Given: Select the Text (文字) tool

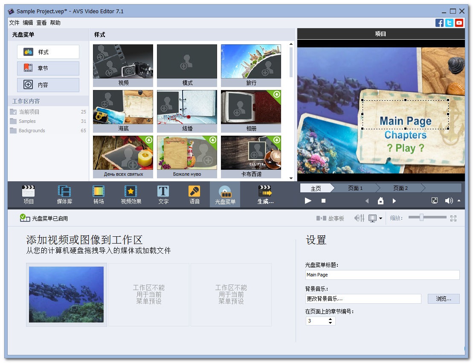Looking at the screenshot, I should (x=163, y=195).
